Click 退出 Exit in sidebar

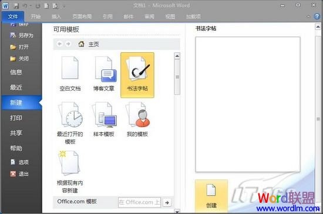pyautogui.click(x=19, y=174)
